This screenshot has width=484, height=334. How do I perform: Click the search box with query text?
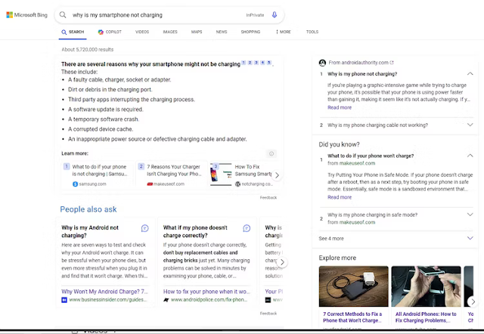169,15
